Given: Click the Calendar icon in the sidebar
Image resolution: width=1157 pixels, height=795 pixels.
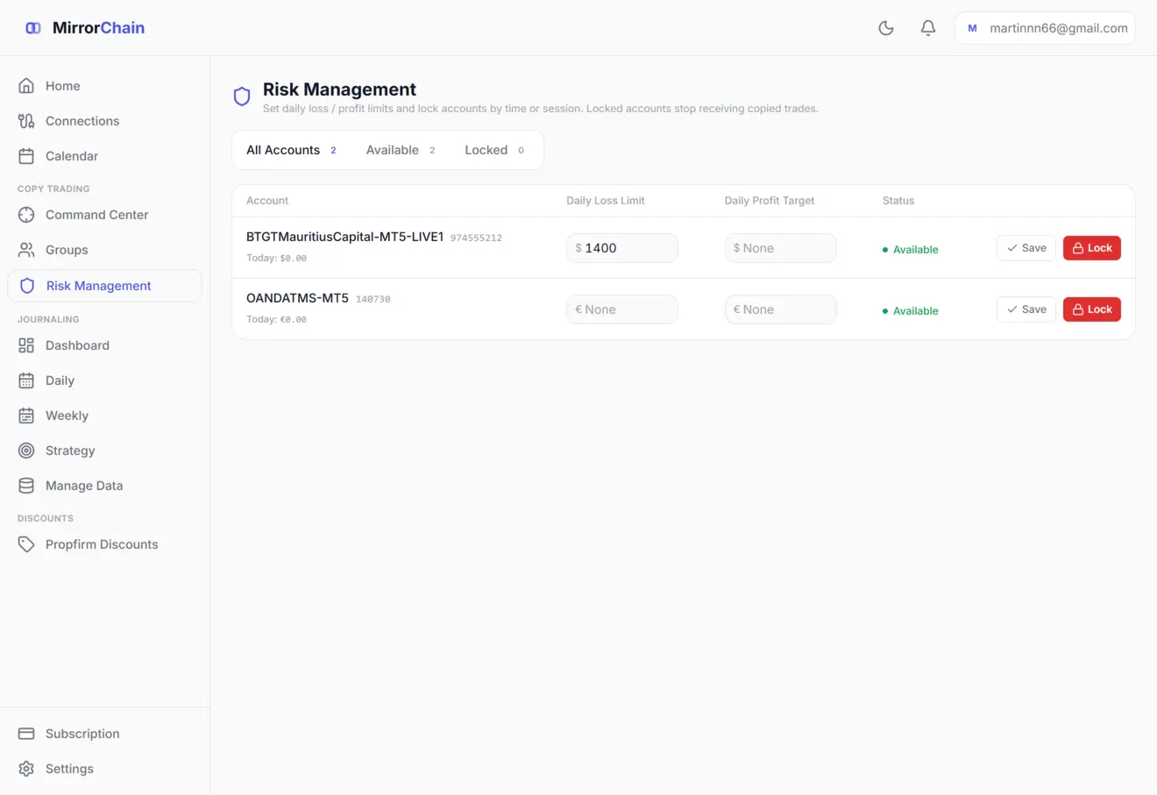Looking at the screenshot, I should point(26,156).
